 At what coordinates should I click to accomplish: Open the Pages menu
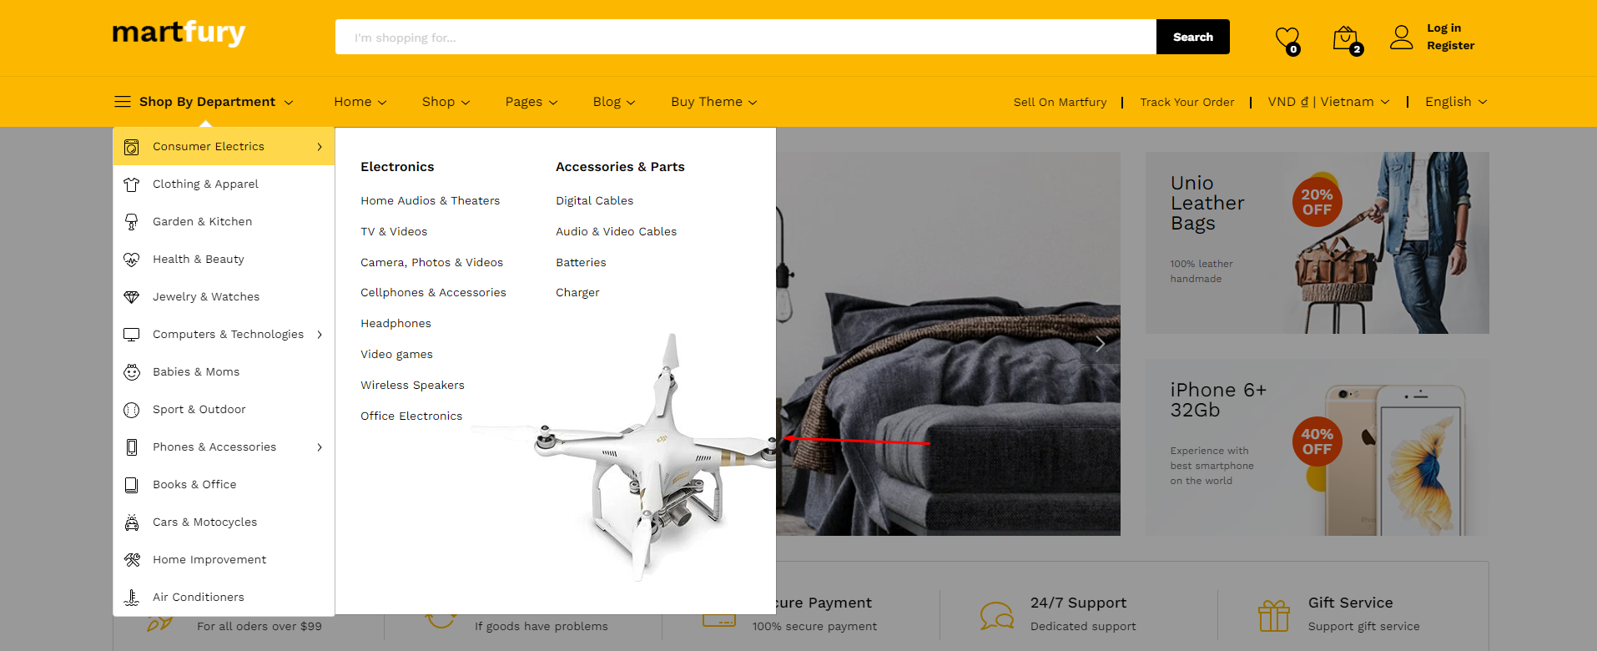pos(531,102)
